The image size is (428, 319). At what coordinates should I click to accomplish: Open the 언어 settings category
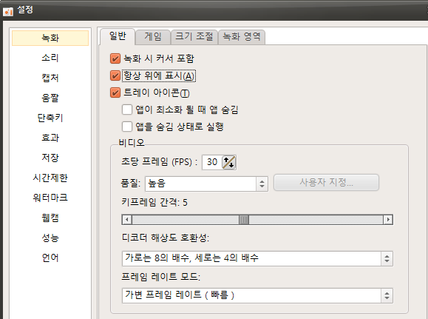pos(50,258)
